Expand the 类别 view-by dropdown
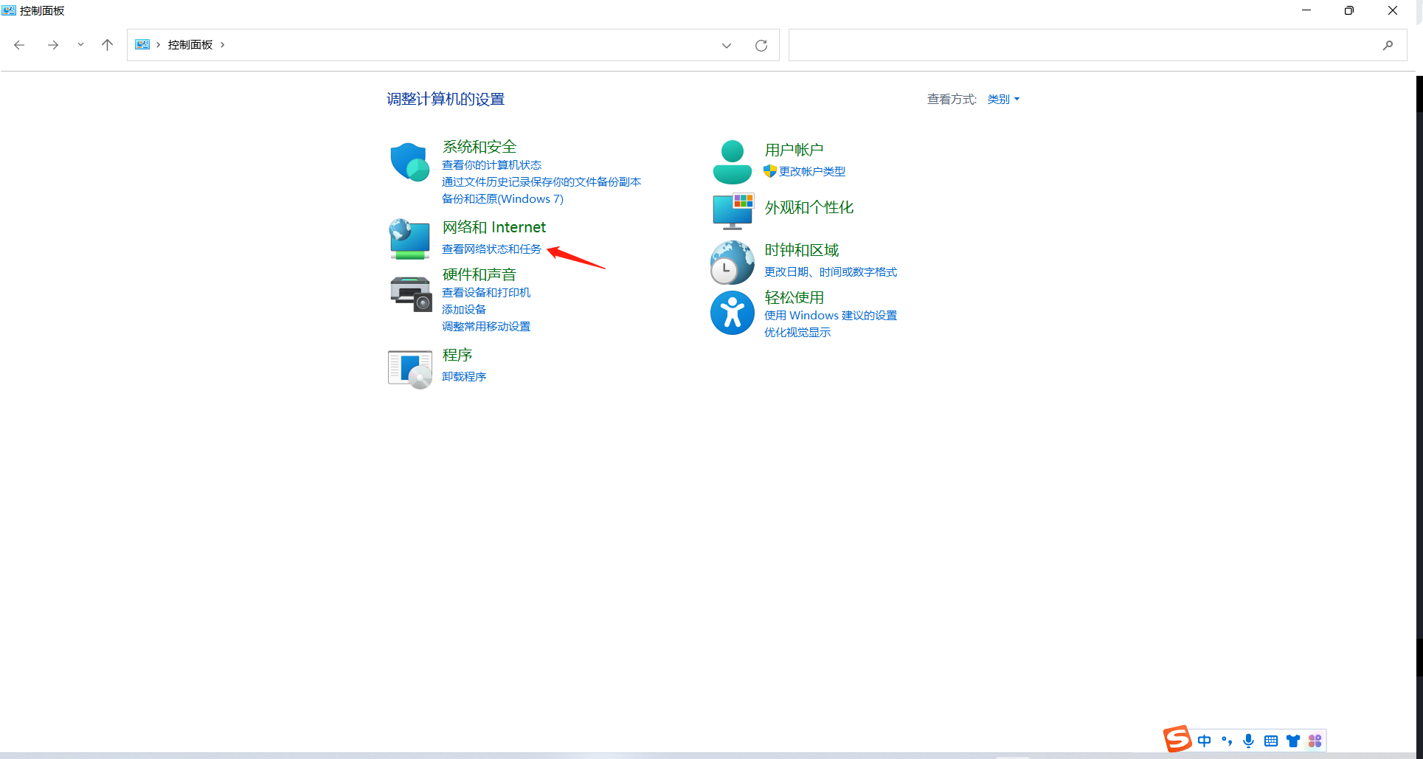Viewport: 1423px width, 759px height. (1003, 100)
